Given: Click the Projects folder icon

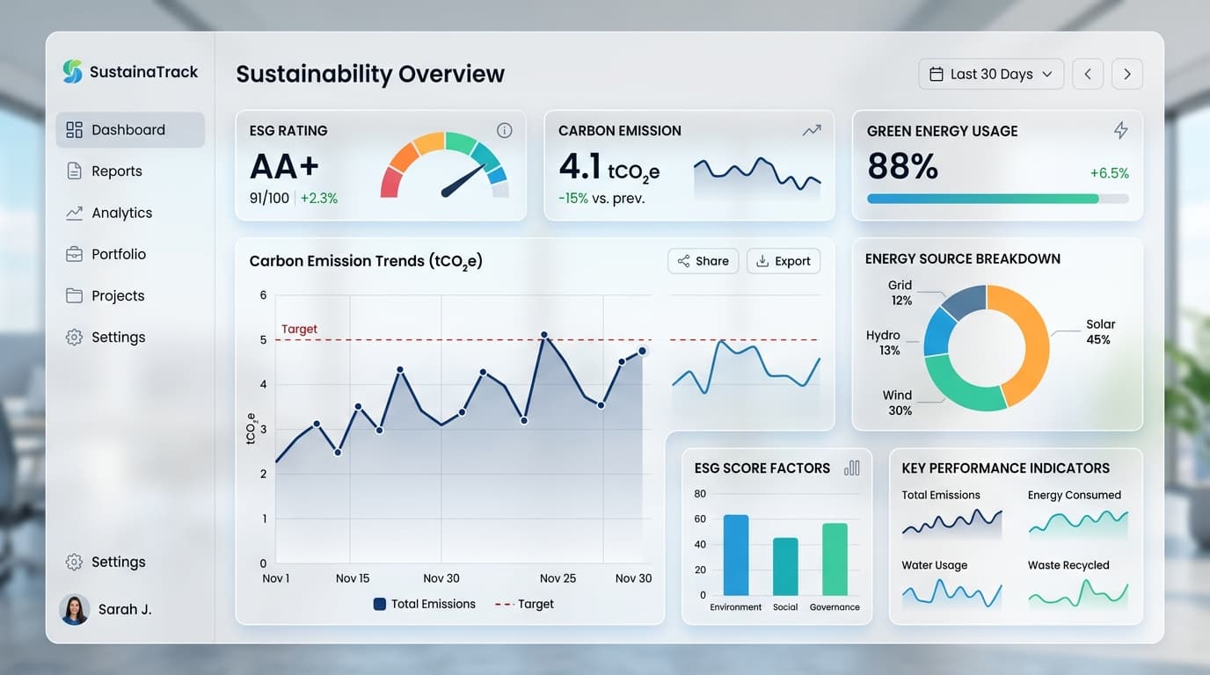Looking at the screenshot, I should click(x=74, y=295).
